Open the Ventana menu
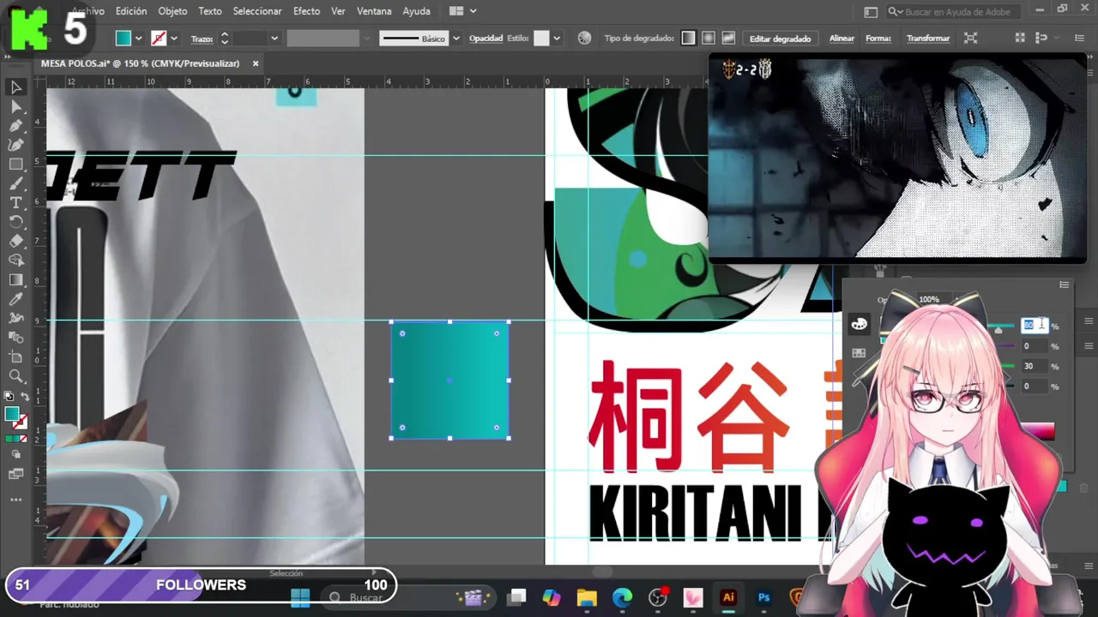This screenshot has height=617, width=1098. (x=374, y=11)
